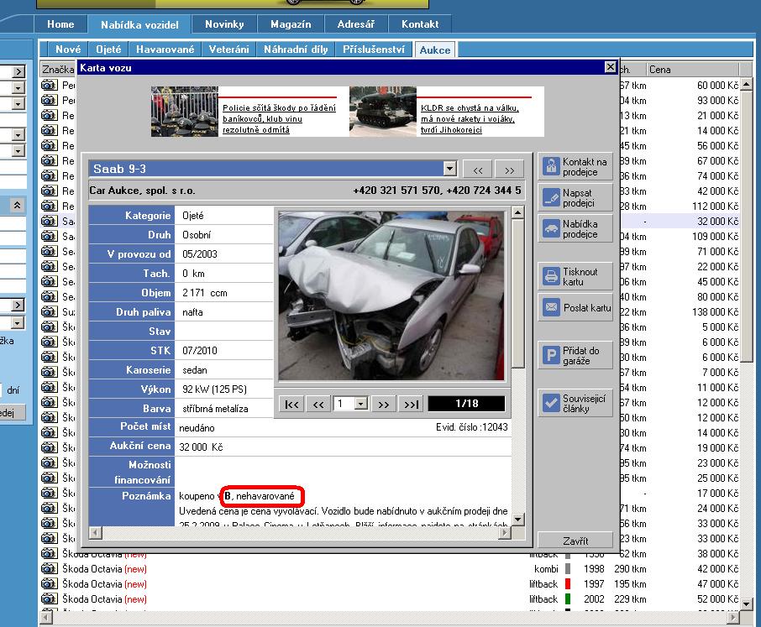Click the tank news thumbnail image

tap(383, 112)
